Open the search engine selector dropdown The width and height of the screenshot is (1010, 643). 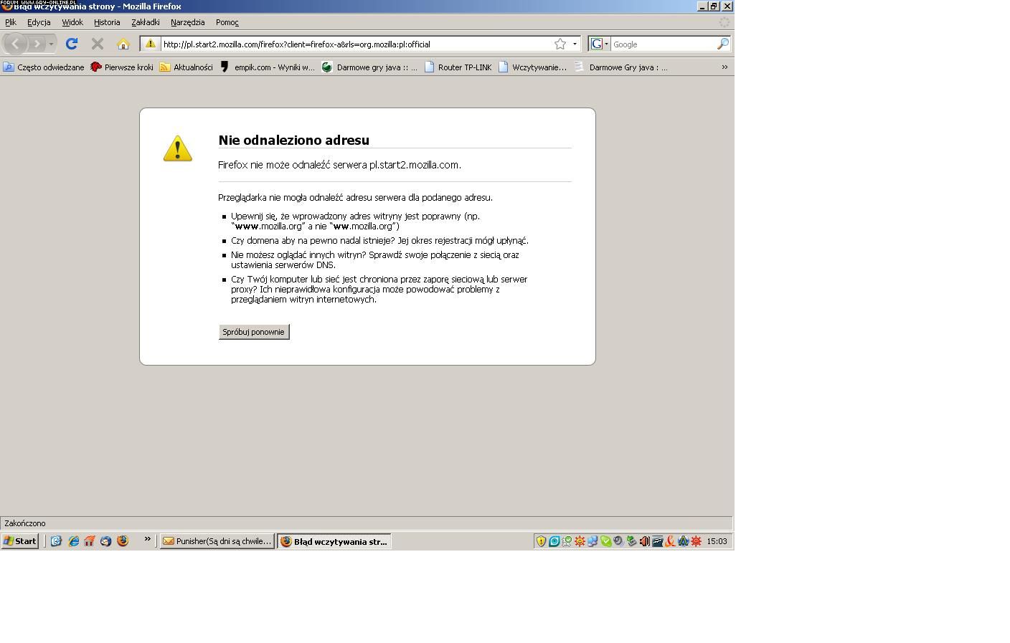pyautogui.click(x=599, y=44)
